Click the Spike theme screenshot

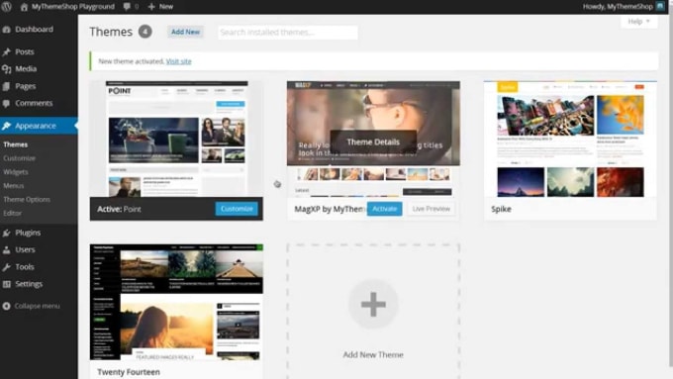(570, 139)
